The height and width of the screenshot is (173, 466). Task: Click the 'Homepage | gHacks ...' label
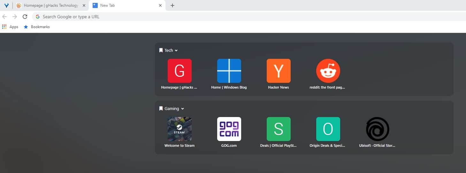tap(179, 87)
